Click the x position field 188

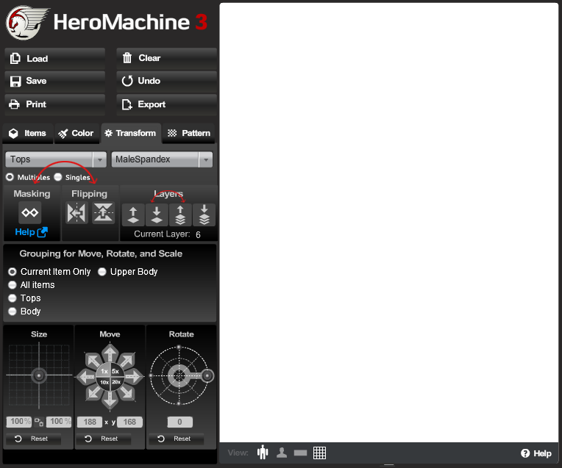(90, 422)
